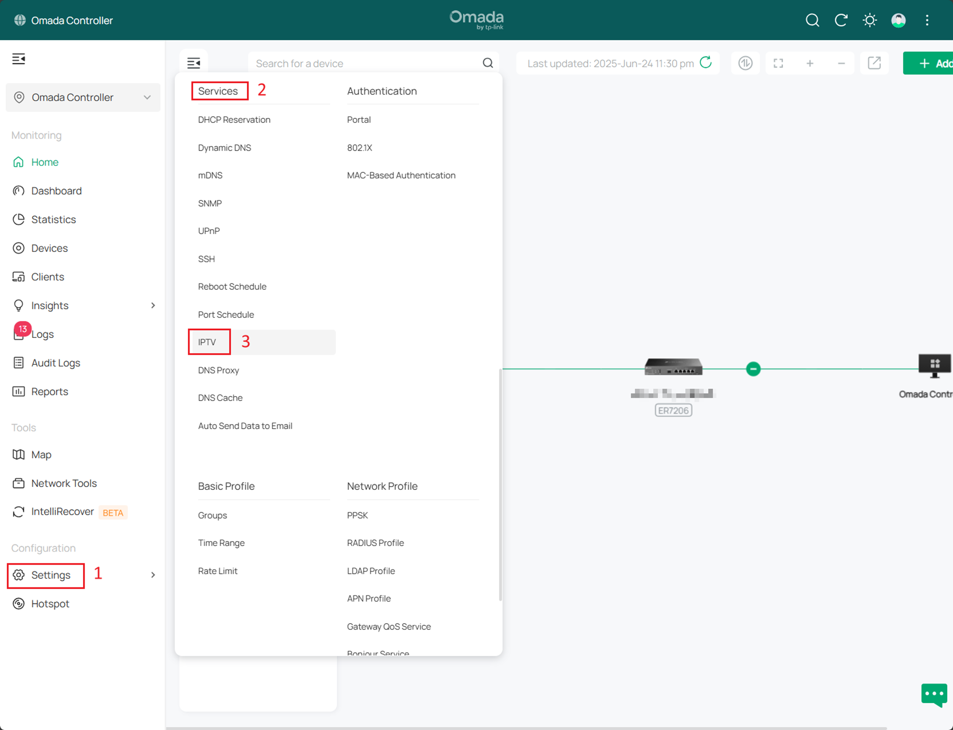953x730 pixels.
Task: Open the Dashboard sidebar entry
Action: [56, 191]
